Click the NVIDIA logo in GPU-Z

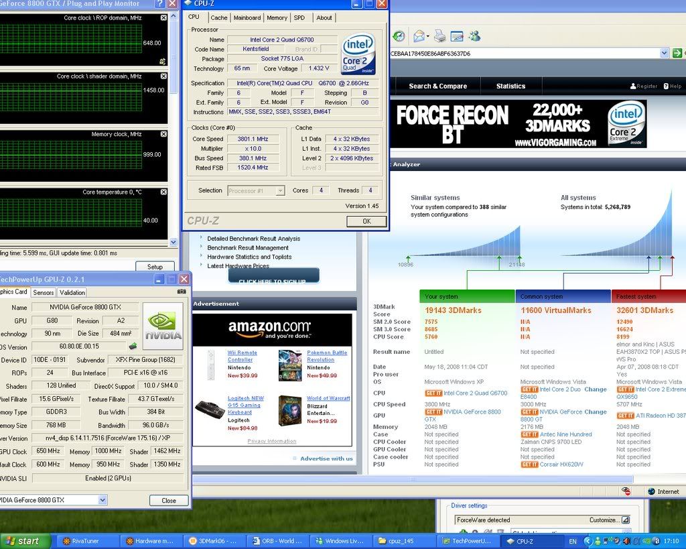[163, 326]
